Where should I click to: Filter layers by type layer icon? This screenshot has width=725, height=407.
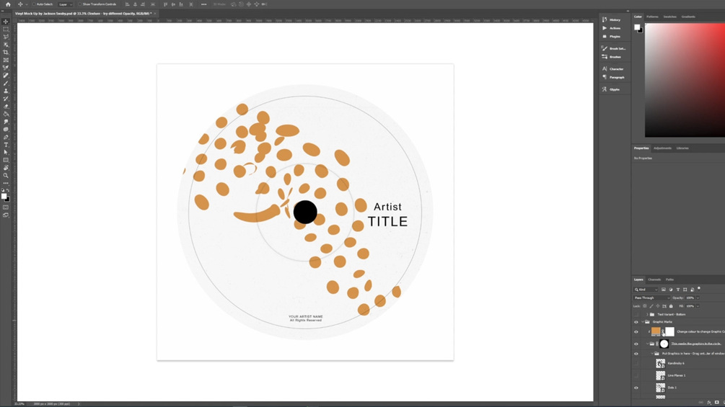point(678,290)
